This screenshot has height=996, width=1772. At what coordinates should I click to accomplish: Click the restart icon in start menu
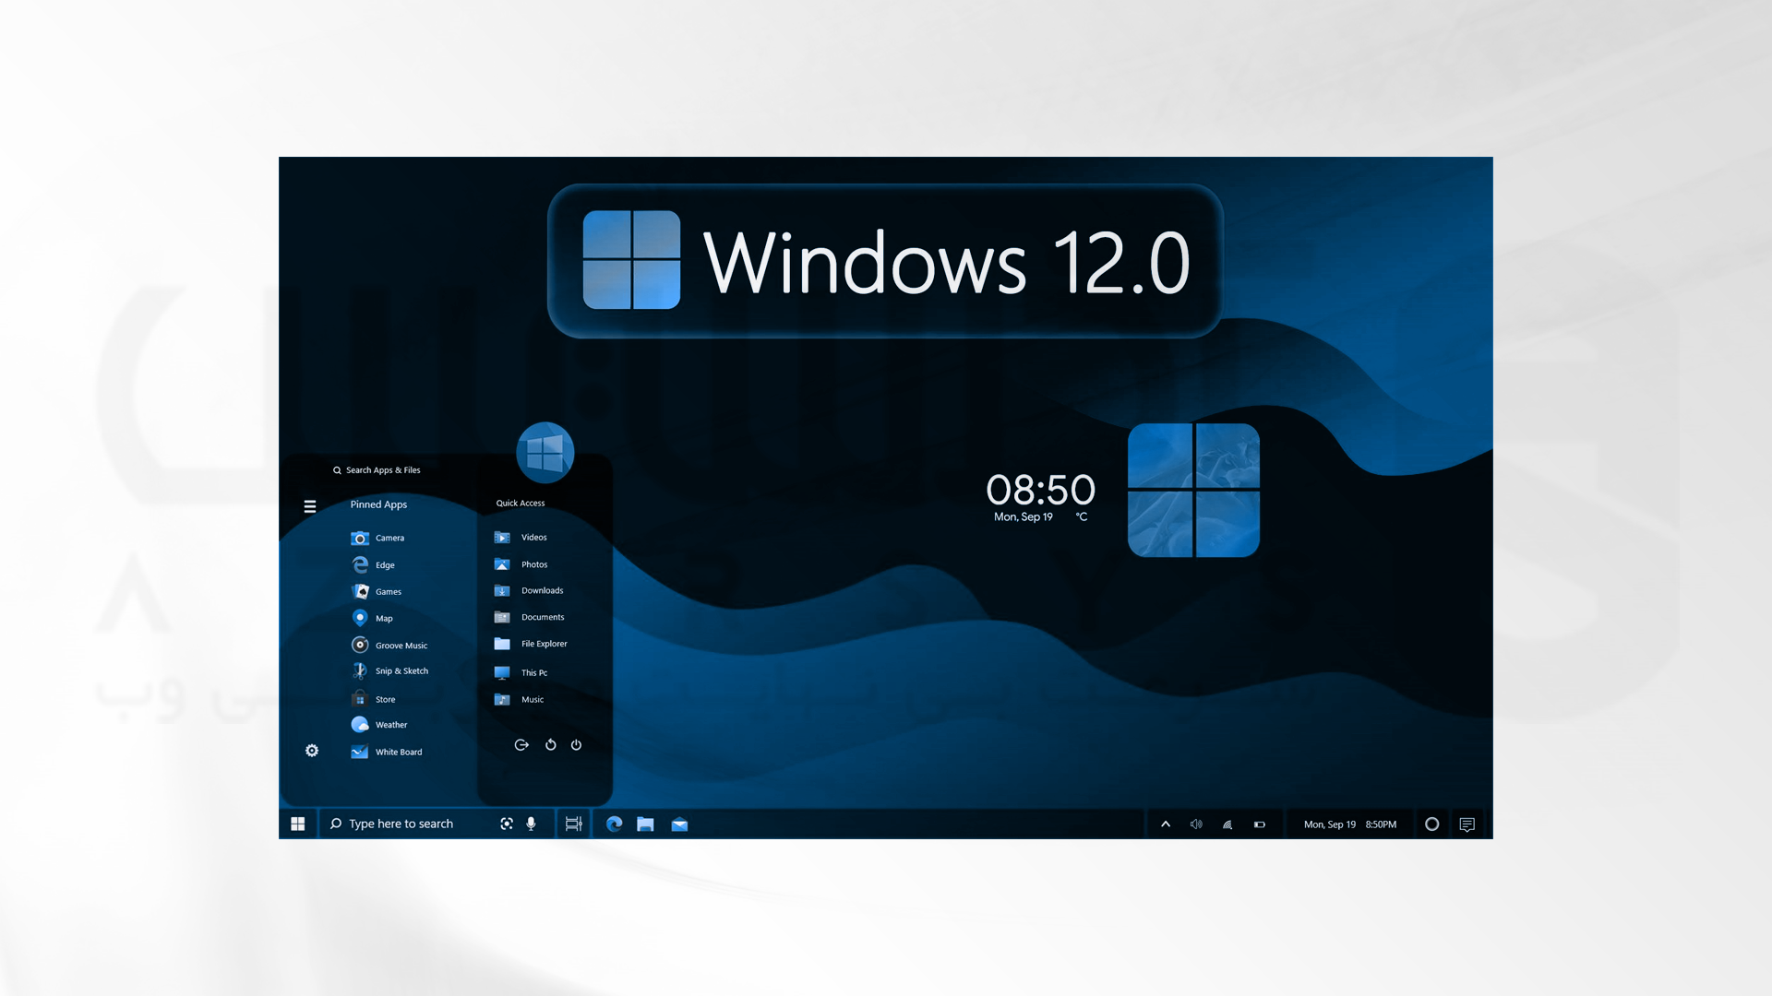[x=550, y=744]
